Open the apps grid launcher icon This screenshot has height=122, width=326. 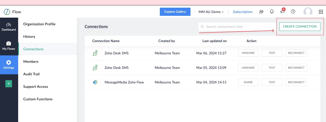[x=321, y=12]
